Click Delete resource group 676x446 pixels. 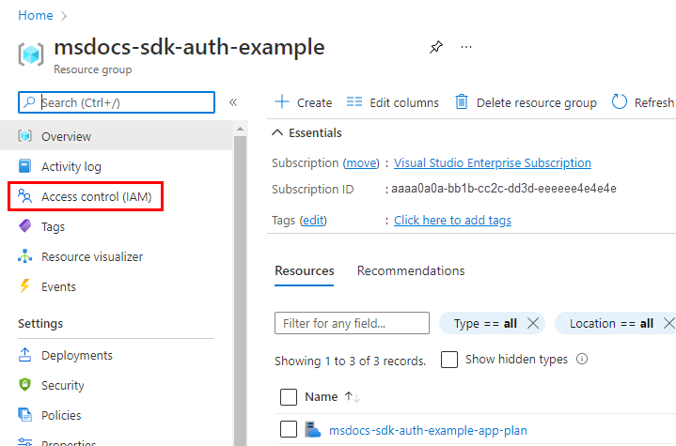tap(526, 102)
